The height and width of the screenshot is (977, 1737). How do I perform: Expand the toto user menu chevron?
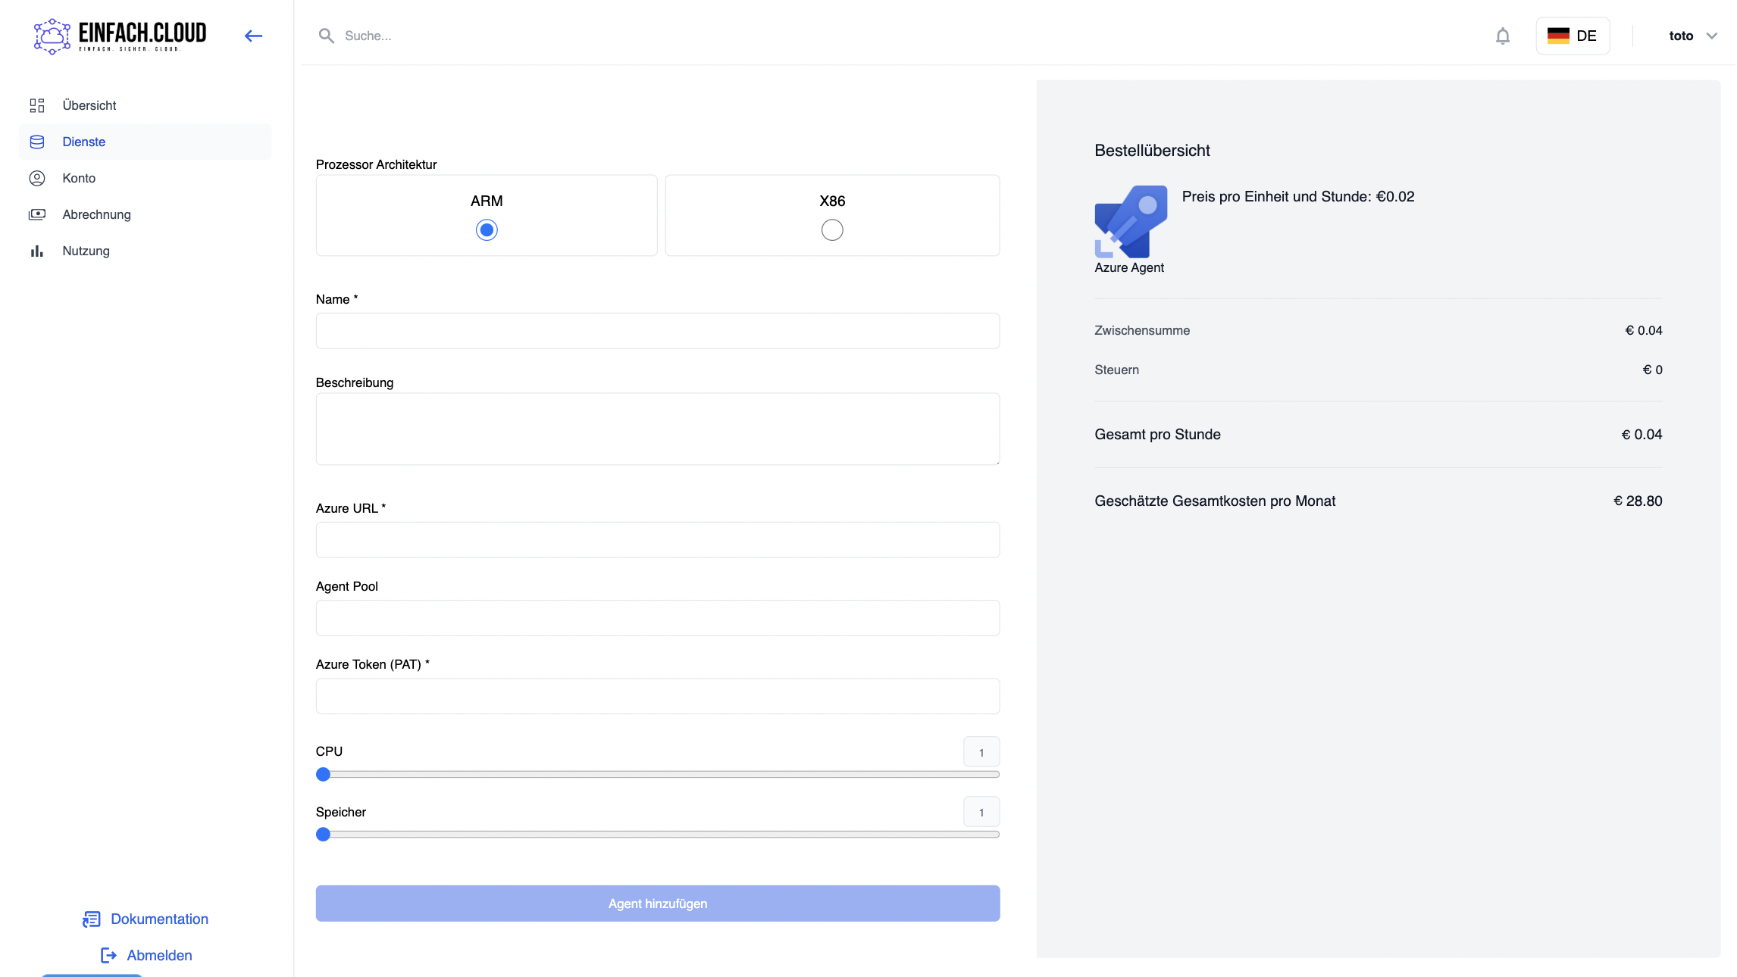coord(1711,36)
